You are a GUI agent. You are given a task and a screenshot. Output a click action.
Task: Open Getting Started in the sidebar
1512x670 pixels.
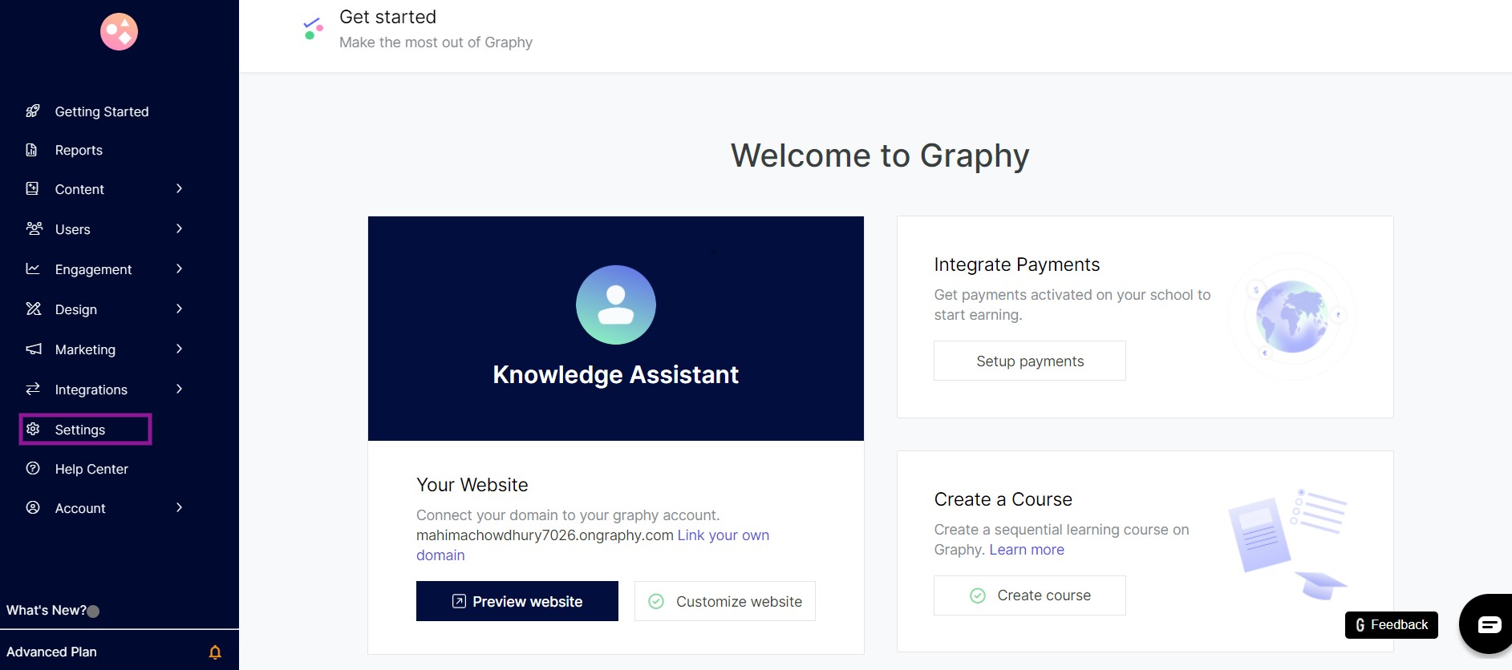click(102, 111)
